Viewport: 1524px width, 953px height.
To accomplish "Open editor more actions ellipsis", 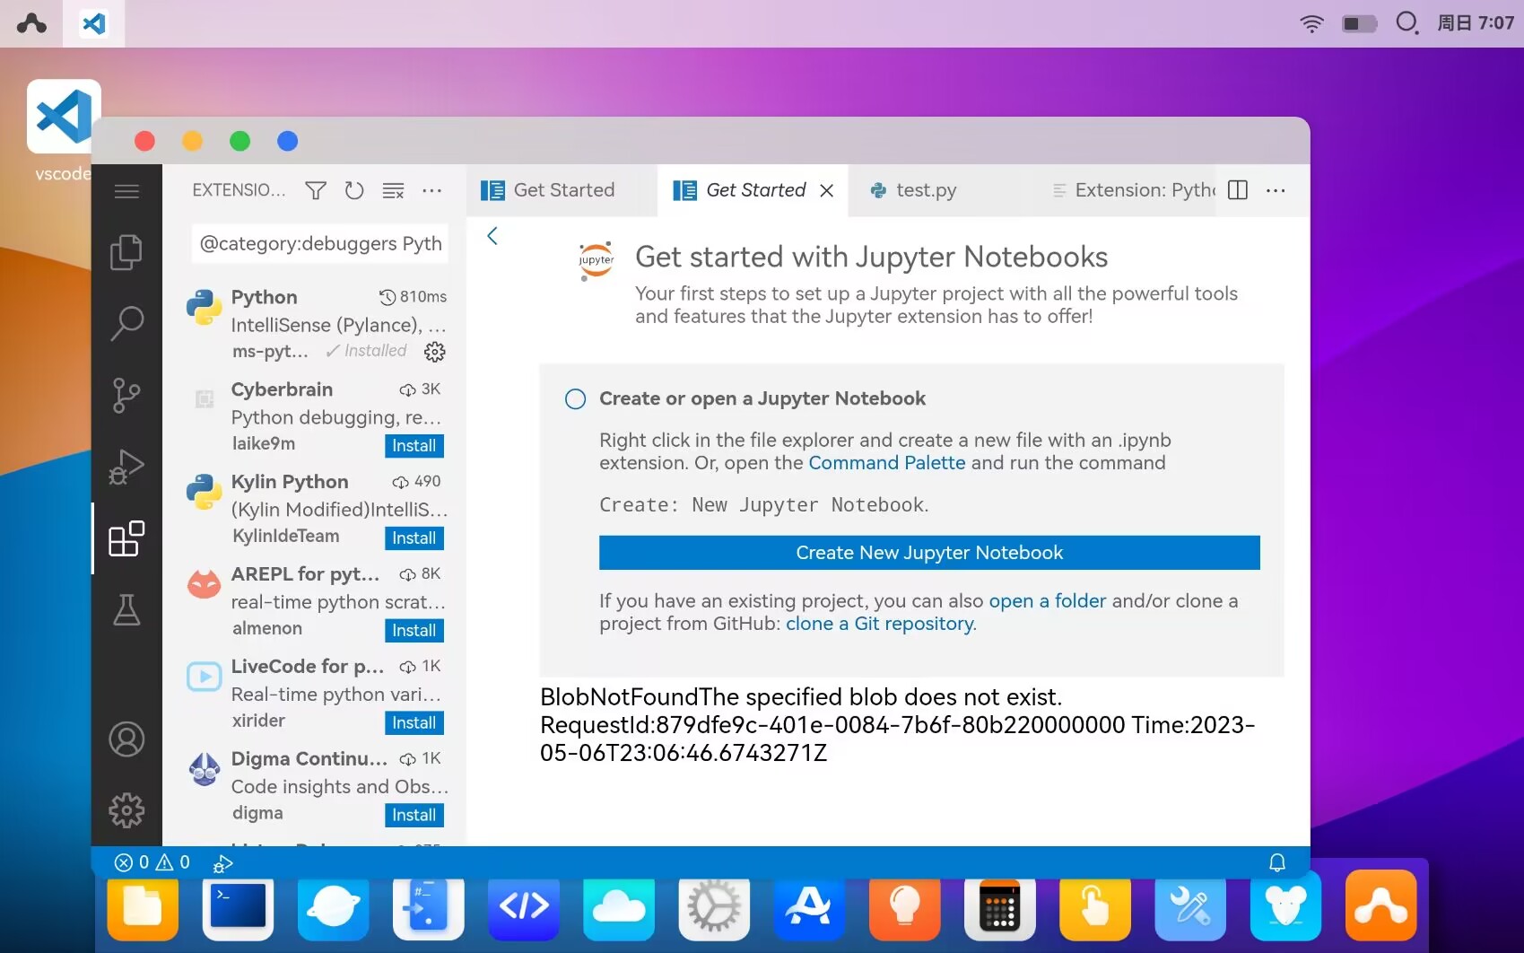I will pos(1276,190).
